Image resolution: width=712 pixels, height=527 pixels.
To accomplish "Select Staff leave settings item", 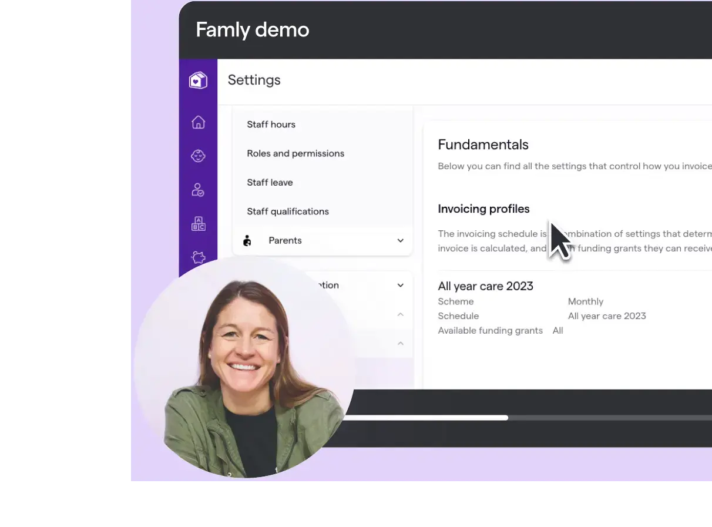I will click(270, 182).
